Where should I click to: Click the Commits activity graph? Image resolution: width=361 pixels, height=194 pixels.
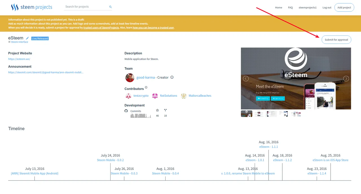click(141, 116)
